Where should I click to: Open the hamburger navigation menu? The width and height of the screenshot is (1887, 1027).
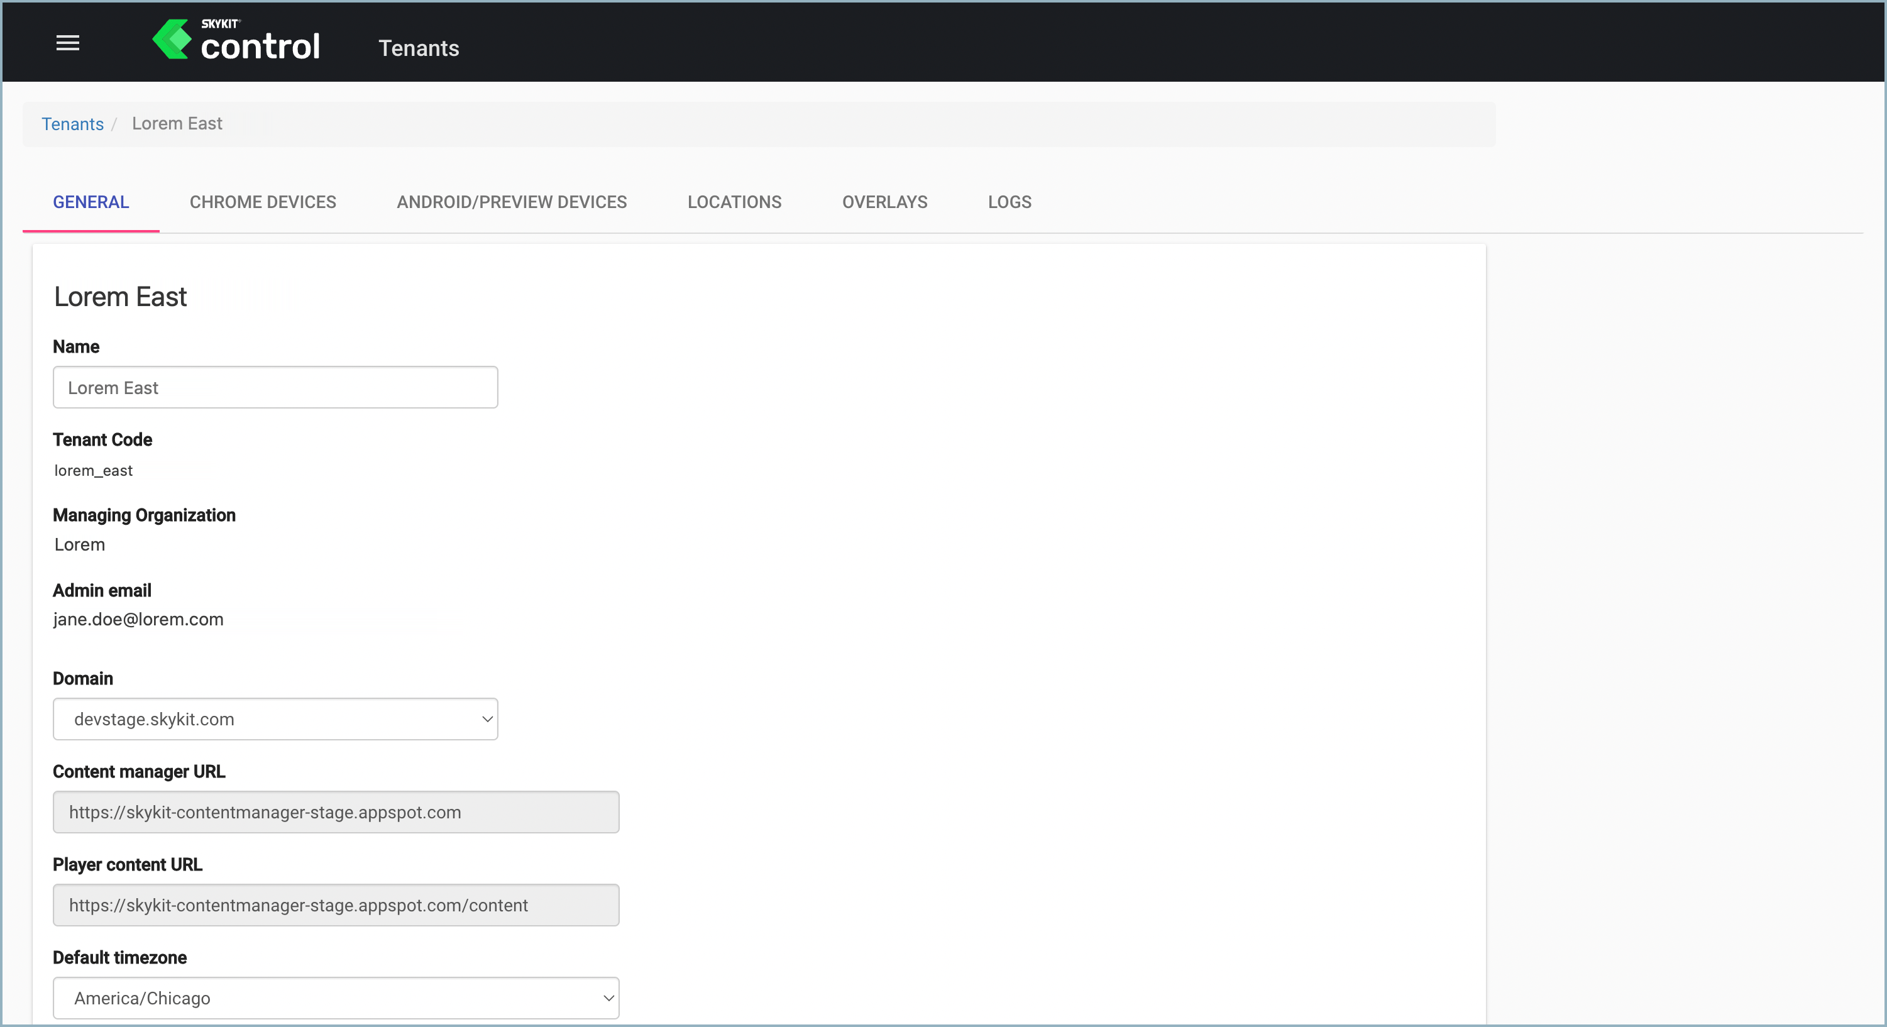coord(67,43)
